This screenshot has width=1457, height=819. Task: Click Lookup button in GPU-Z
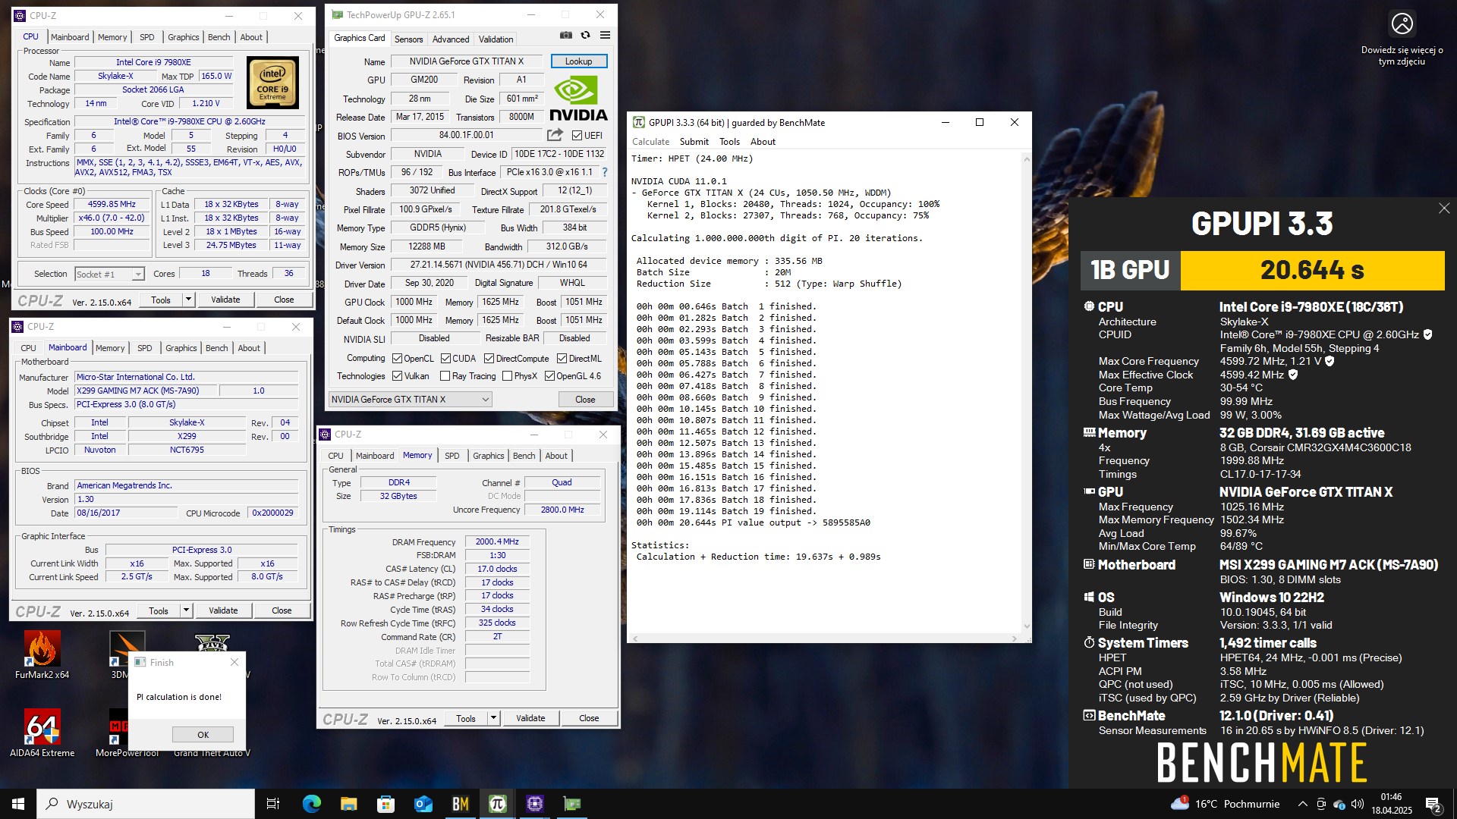click(x=578, y=61)
